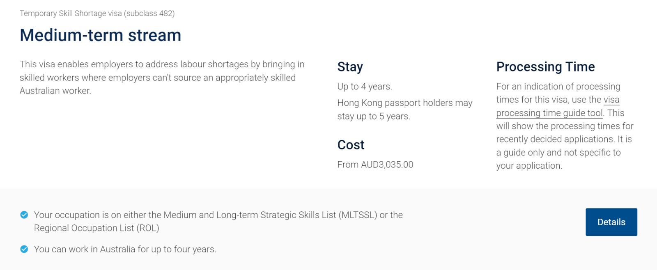Click the Medium-term stream heading
The height and width of the screenshot is (270, 657).
(100, 35)
